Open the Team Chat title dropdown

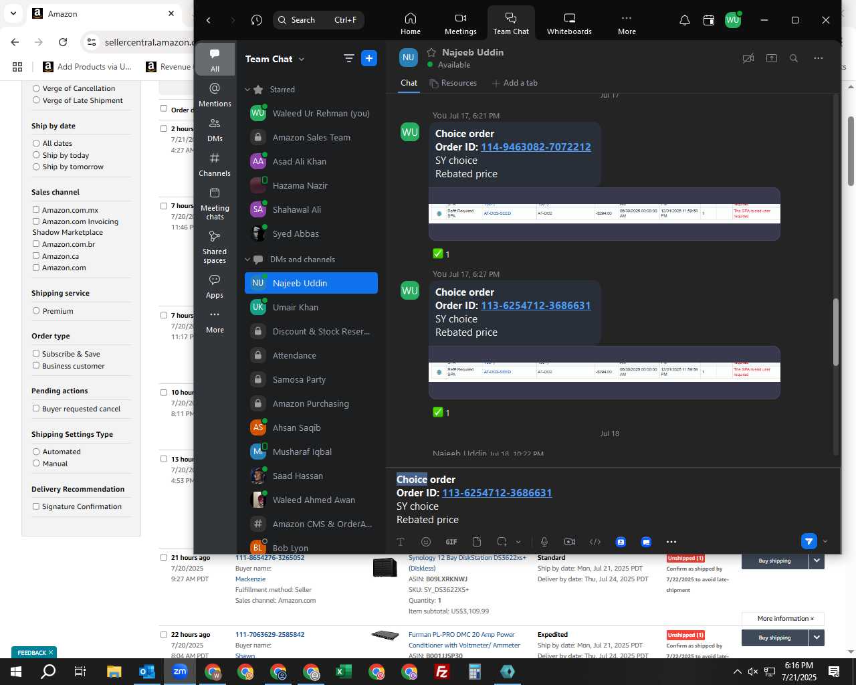302,59
